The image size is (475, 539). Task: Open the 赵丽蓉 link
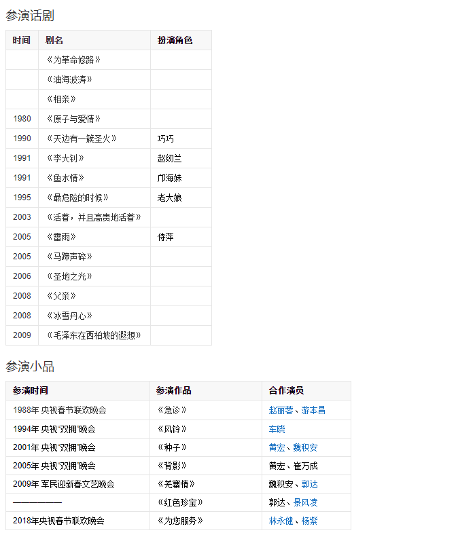(281, 410)
